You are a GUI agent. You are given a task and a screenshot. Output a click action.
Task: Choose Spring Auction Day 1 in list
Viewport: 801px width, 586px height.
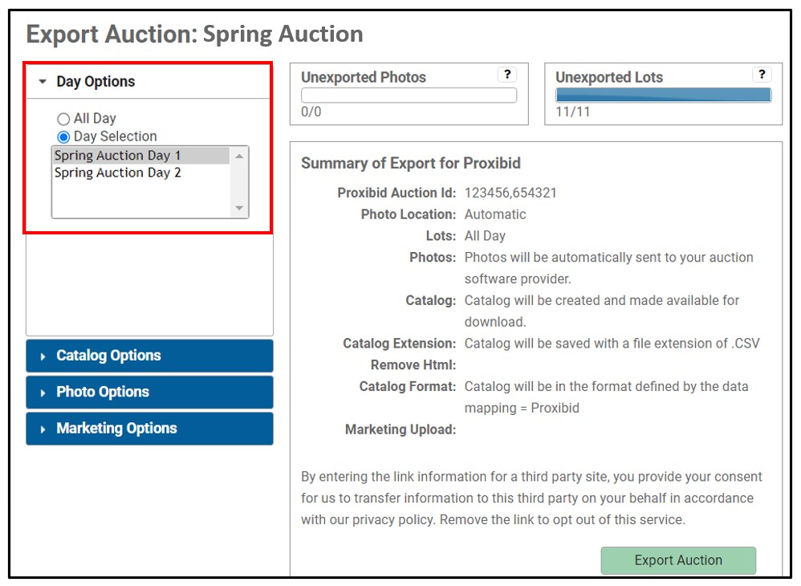pyautogui.click(x=141, y=155)
